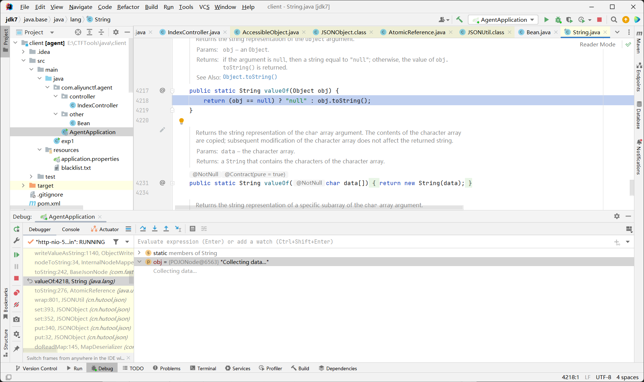The image size is (644, 382).
Task: Show hidden editor tabs dropdown
Action: tap(617, 32)
